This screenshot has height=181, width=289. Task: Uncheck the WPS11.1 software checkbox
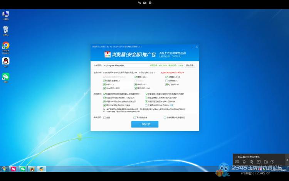[x=104, y=84]
